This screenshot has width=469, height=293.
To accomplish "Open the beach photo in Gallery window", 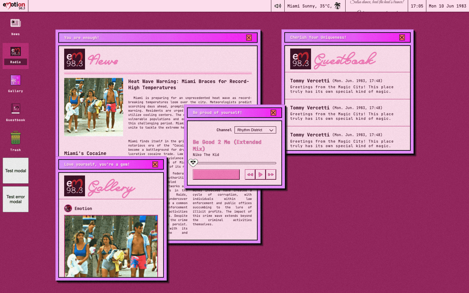I will [111, 246].
